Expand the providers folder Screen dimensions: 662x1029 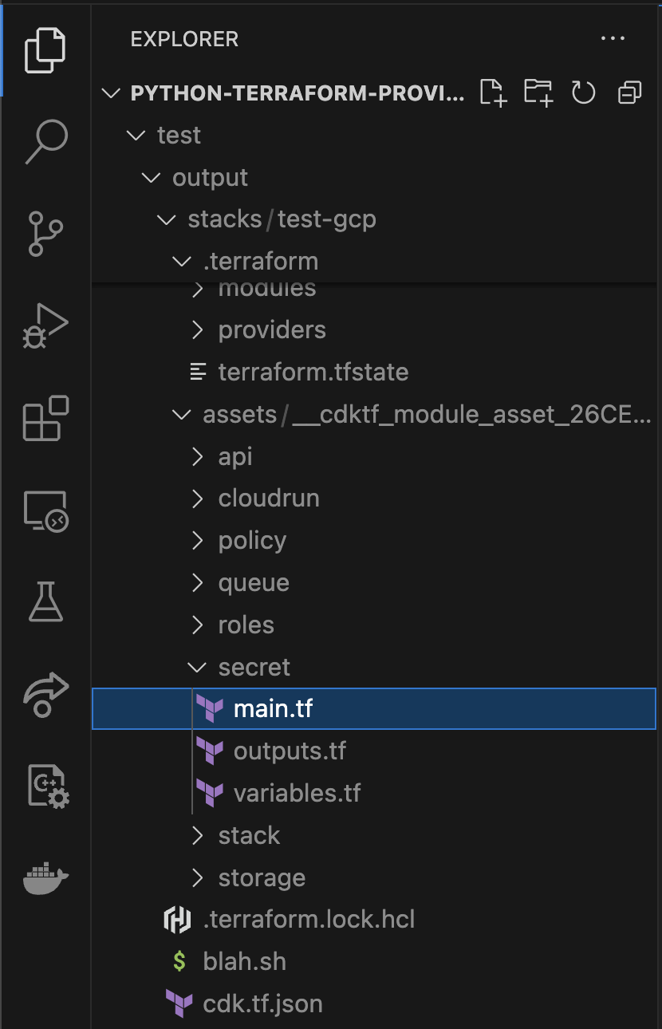(x=271, y=329)
